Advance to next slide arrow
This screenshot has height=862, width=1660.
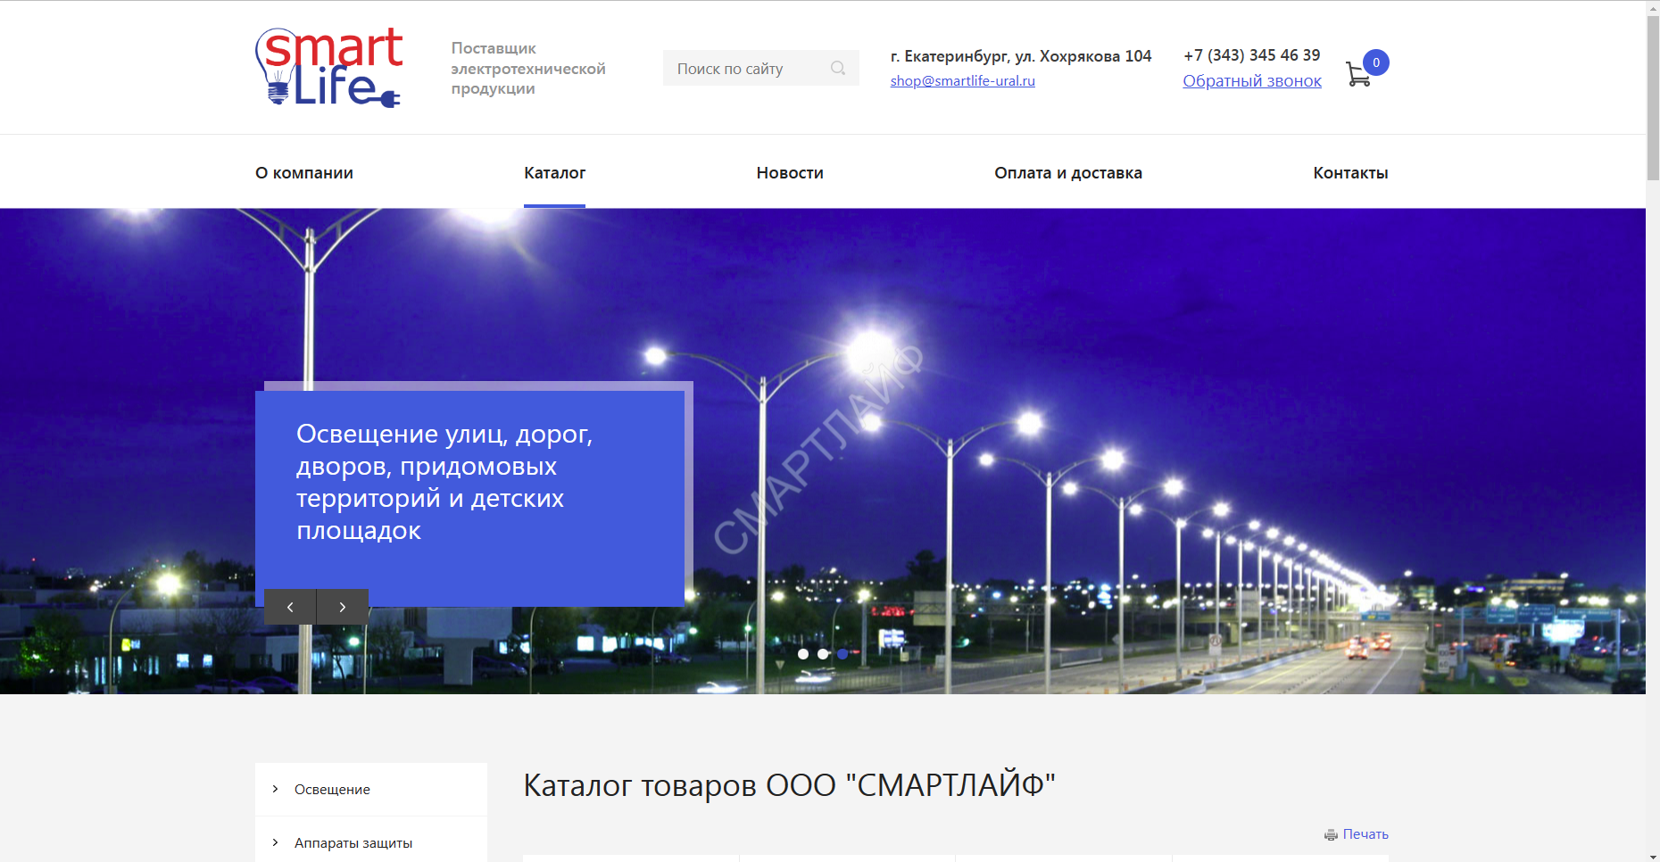click(x=343, y=607)
